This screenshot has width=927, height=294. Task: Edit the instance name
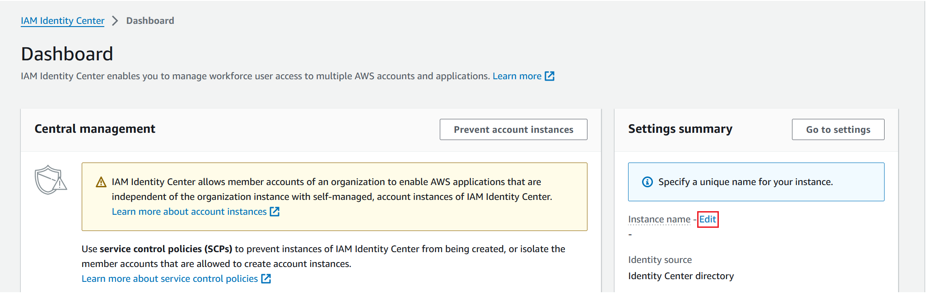pos(708,219)
